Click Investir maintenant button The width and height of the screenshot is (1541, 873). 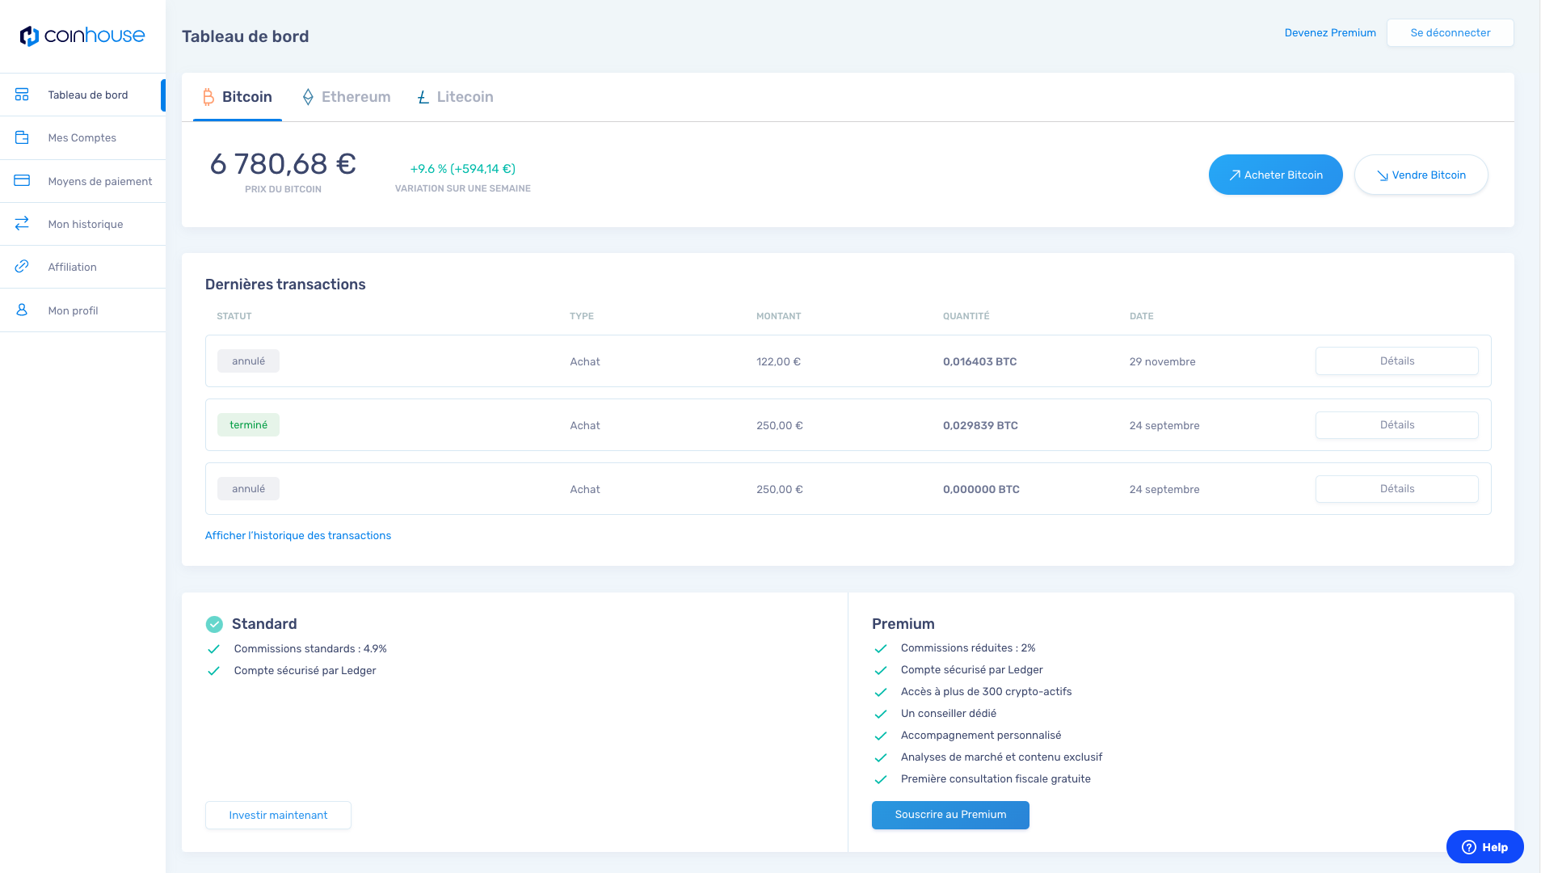[x=278, y=815]
